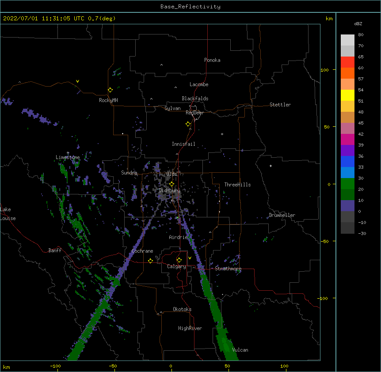Screen dimensions: 381x372
Task: Click the RockyMH label
Action: (108, 100)
